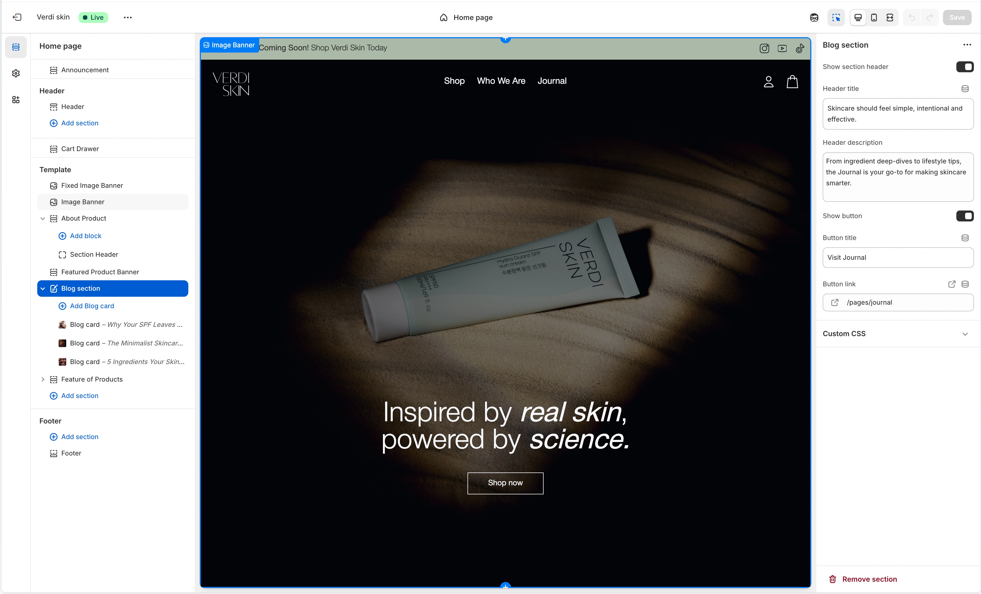Select the Minimalist Skincare blog card

coord(126,343)
